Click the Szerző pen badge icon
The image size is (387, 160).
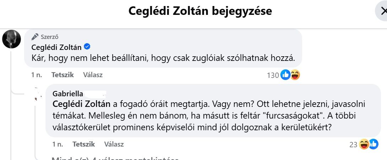point(35,36)
